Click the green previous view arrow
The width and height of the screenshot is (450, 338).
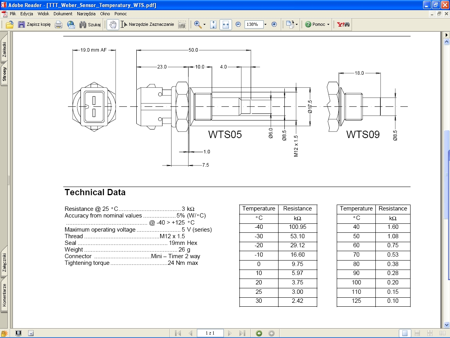tap(259, 333)
